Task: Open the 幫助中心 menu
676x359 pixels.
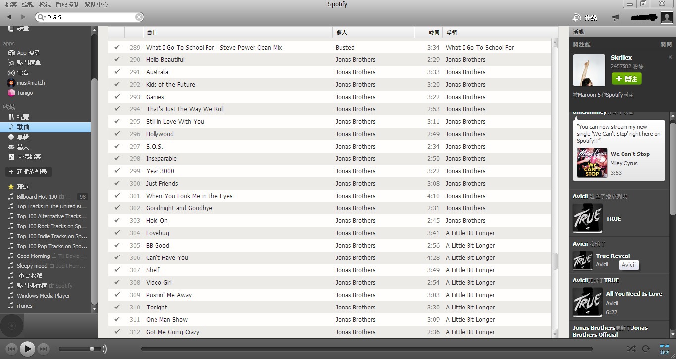Action: 96,4
